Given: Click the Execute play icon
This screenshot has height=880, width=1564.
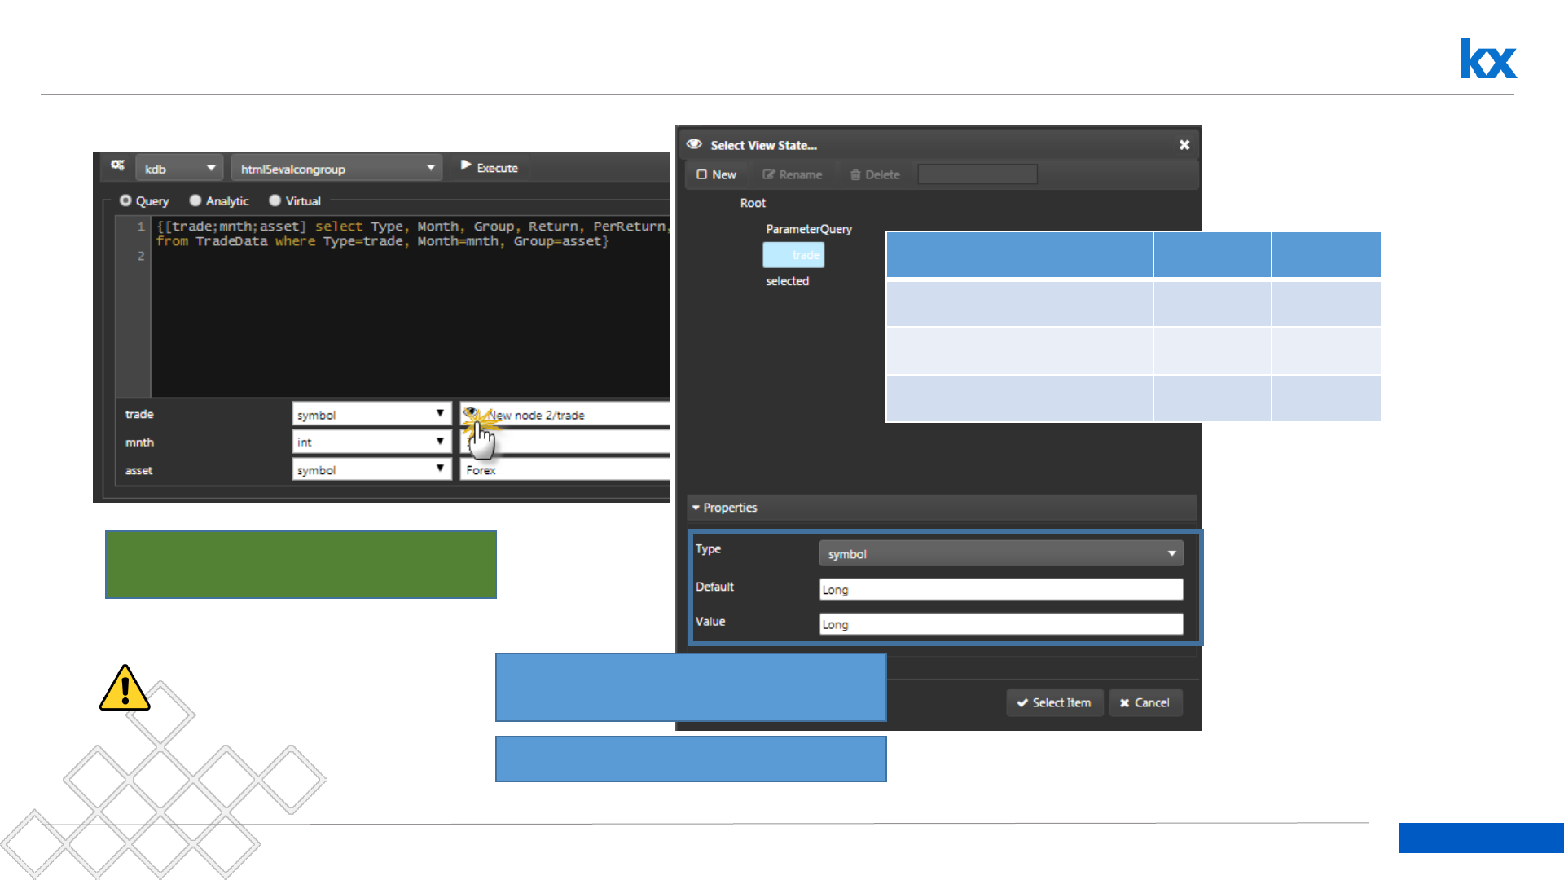Looking at the screenshot, I should (x=466, y=166).
